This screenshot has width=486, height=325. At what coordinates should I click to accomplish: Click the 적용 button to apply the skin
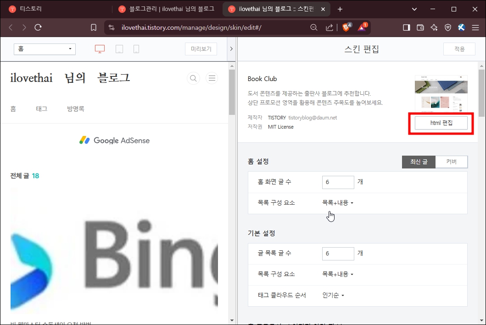coord(459,49)
